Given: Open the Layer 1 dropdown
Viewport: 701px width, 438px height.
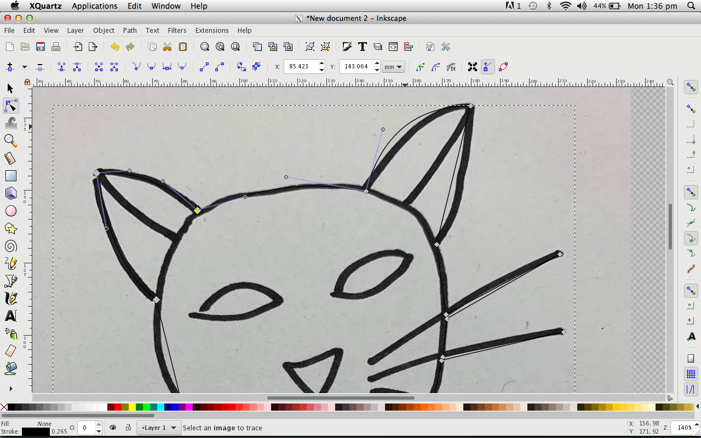Looking at the screenshot, I should coord(159,428).
